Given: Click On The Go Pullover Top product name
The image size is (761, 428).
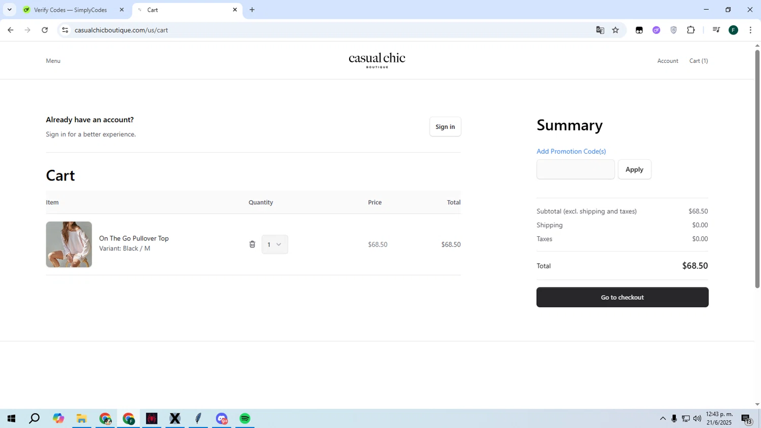Looking at the screenshot, I should coord(134,238).
